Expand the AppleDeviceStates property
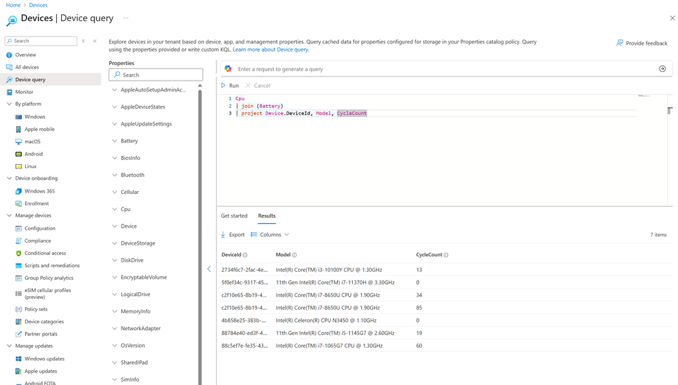Viewport: 678px width, 385px height. (115, 106)
